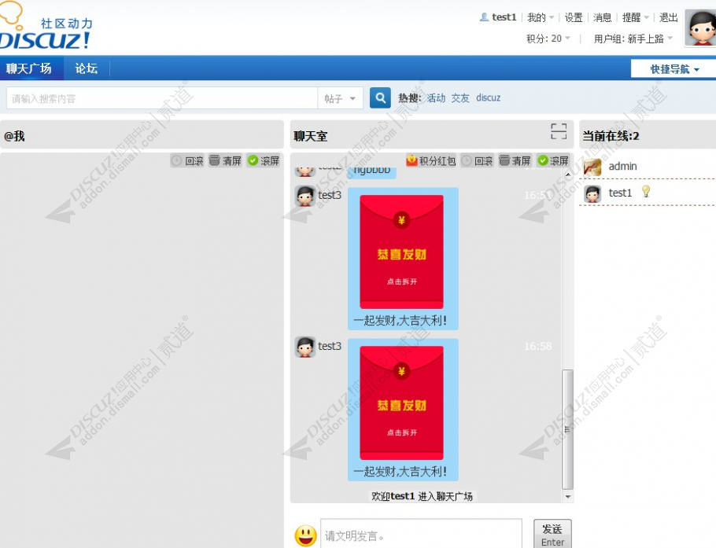The image size is (716, 548).
Task: Click admin name in online list
Action: (x=622, y=167)
